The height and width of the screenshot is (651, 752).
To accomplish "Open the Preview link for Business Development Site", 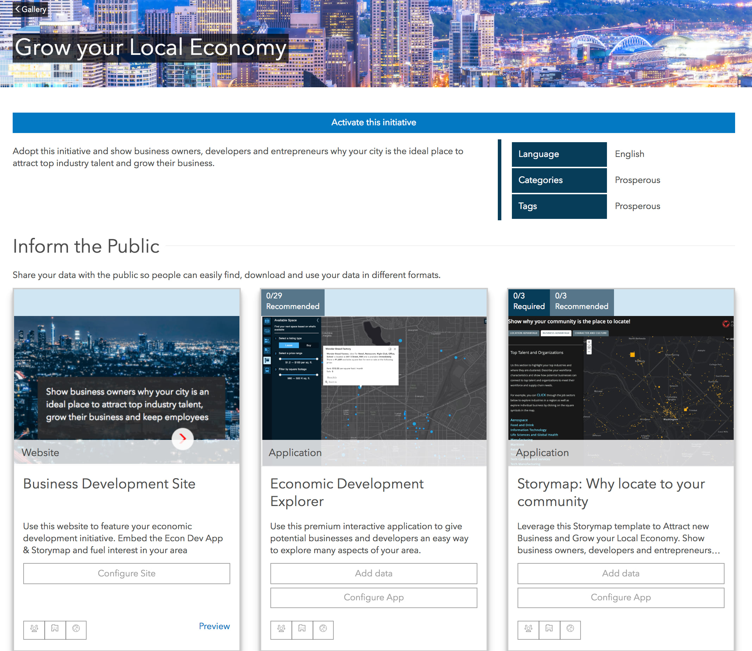I will click(214, 626).
